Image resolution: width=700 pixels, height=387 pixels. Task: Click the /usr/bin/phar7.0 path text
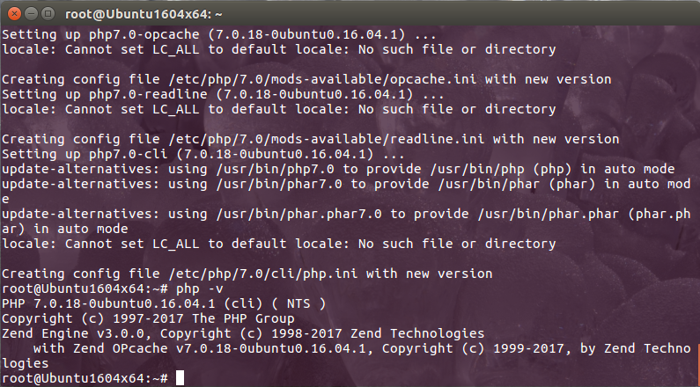pos(279,184)
